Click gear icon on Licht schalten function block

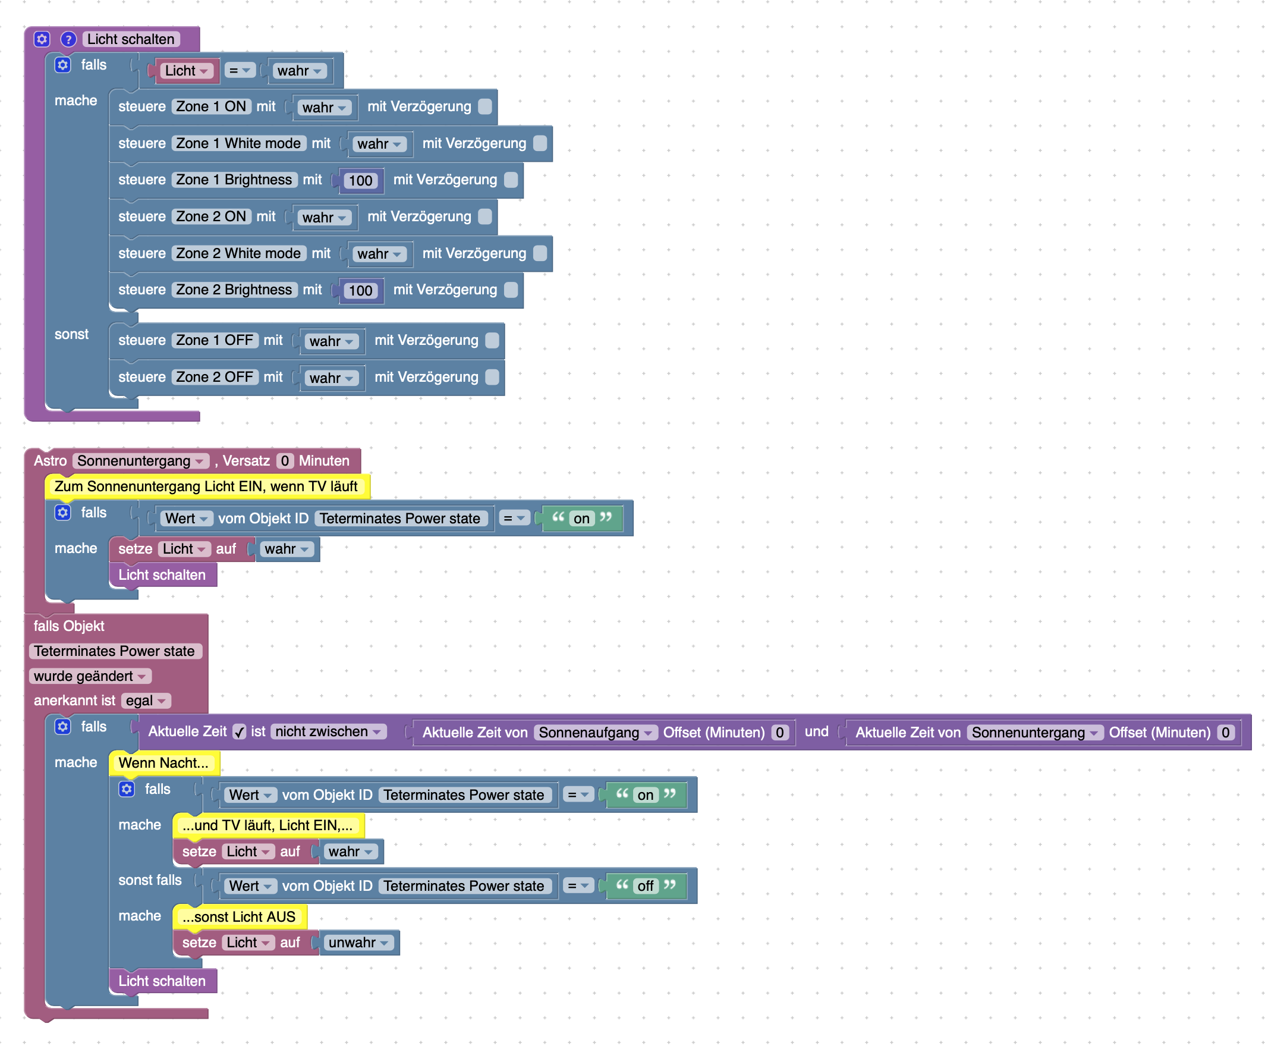pyautogui.click(x=42, y=39)
